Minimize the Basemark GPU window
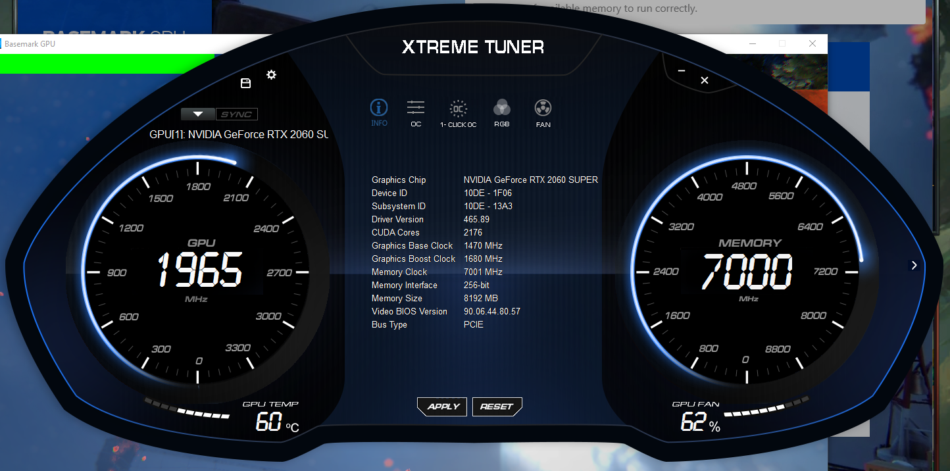Image resolution: width=950 pixels, height=471 pixels. pos(752,43)
